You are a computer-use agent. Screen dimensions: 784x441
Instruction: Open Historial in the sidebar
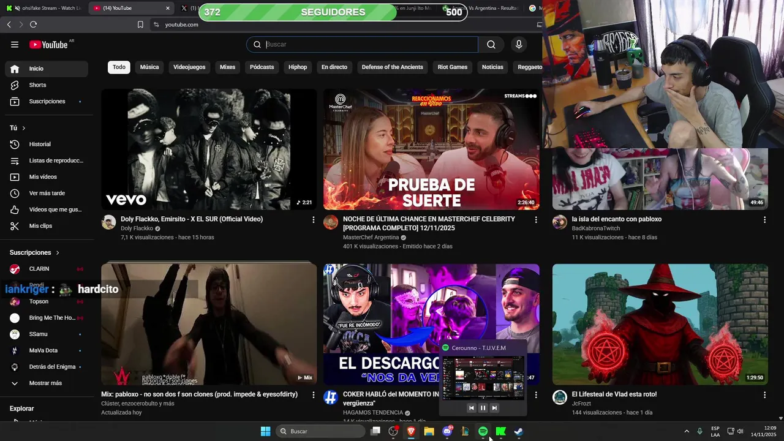click(x=47, y=144)
